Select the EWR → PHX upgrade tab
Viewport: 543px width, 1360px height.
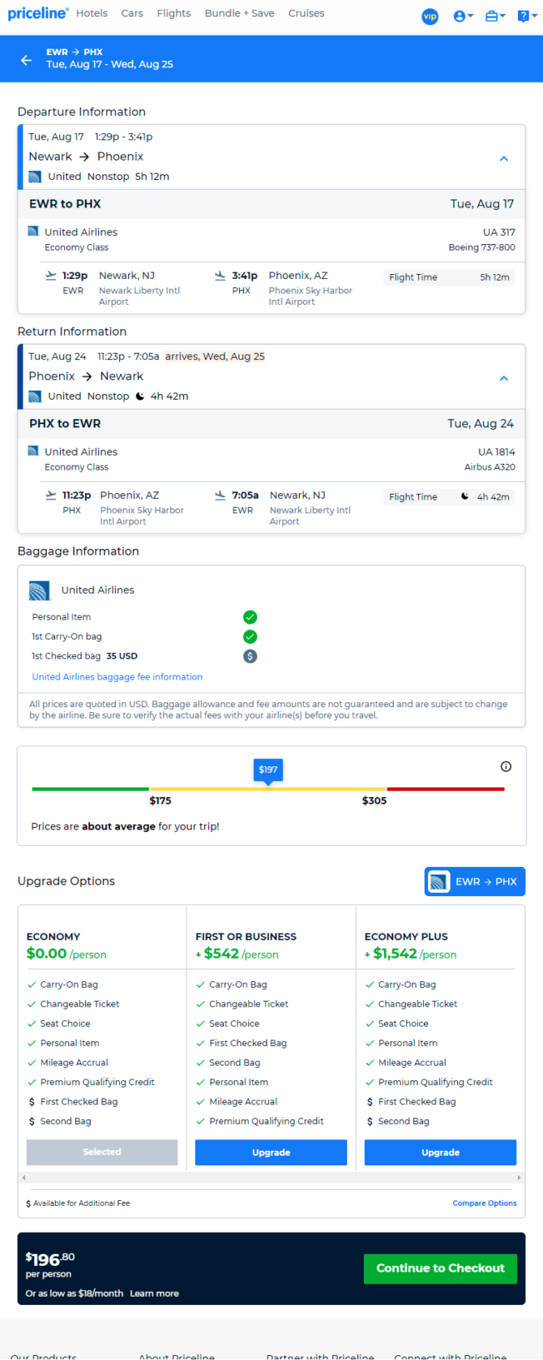click(475, 882)
